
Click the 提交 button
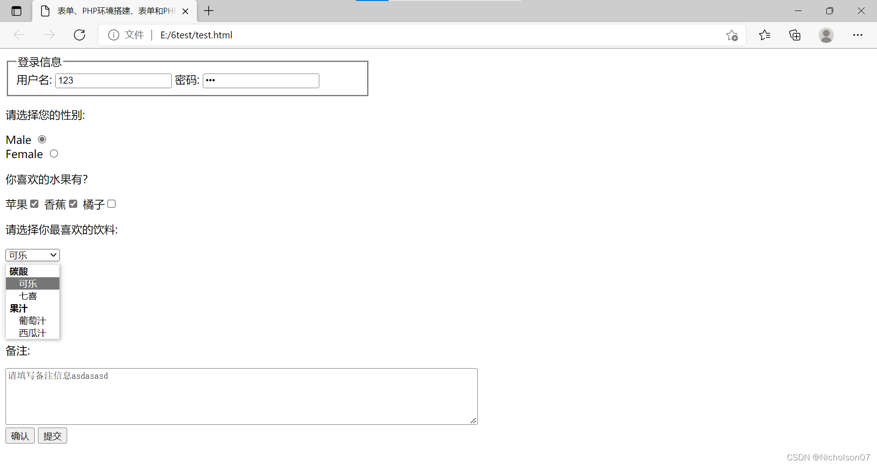[53, 436]
